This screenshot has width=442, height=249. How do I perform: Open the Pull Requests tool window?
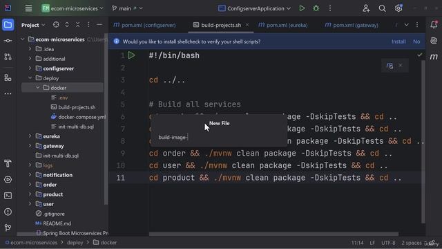click(8, 57)
